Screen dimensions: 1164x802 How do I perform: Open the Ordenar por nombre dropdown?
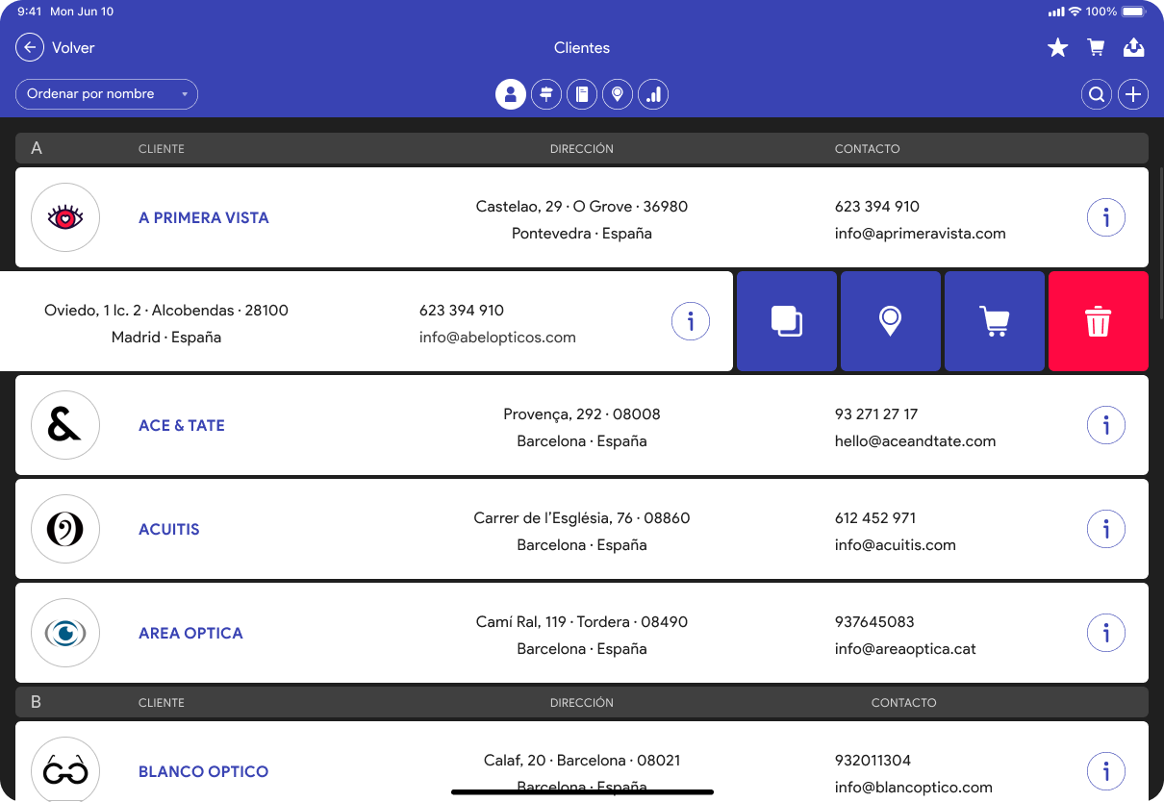(x=107, y=94)
